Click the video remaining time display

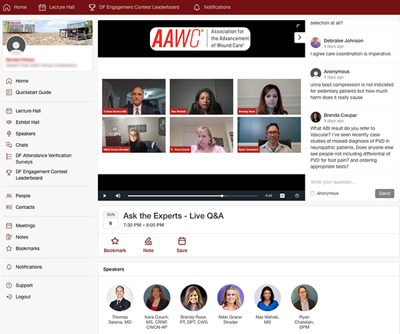coord(268,196)
